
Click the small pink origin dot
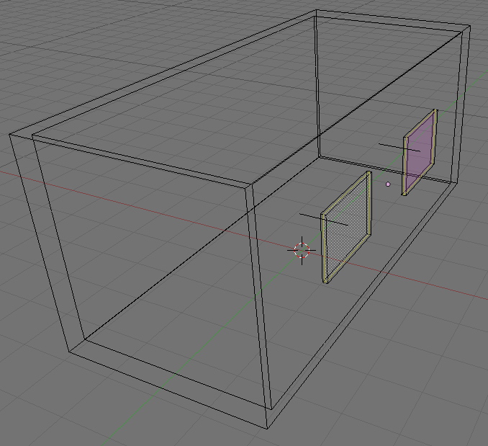pos(388,184)
